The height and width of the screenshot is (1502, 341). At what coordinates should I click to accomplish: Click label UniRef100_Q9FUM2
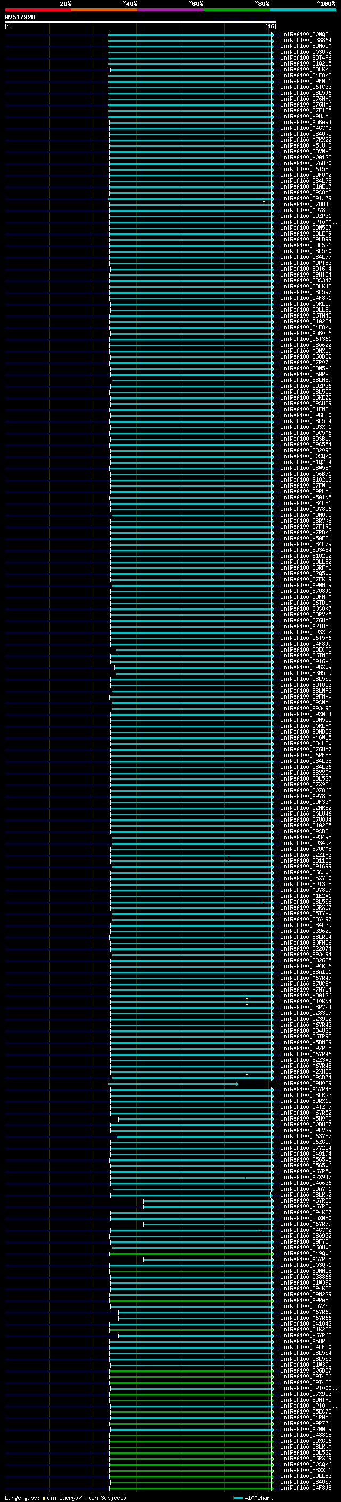pyautogui.click(x=305, y=175)
